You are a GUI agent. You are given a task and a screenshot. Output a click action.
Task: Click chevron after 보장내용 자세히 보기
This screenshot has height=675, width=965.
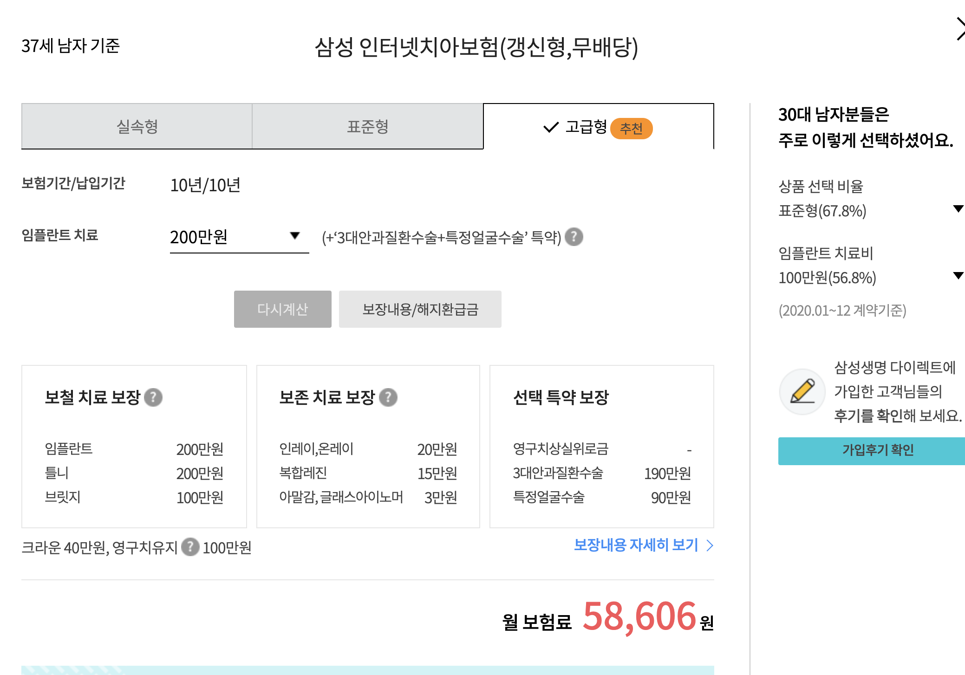point(709,545)
